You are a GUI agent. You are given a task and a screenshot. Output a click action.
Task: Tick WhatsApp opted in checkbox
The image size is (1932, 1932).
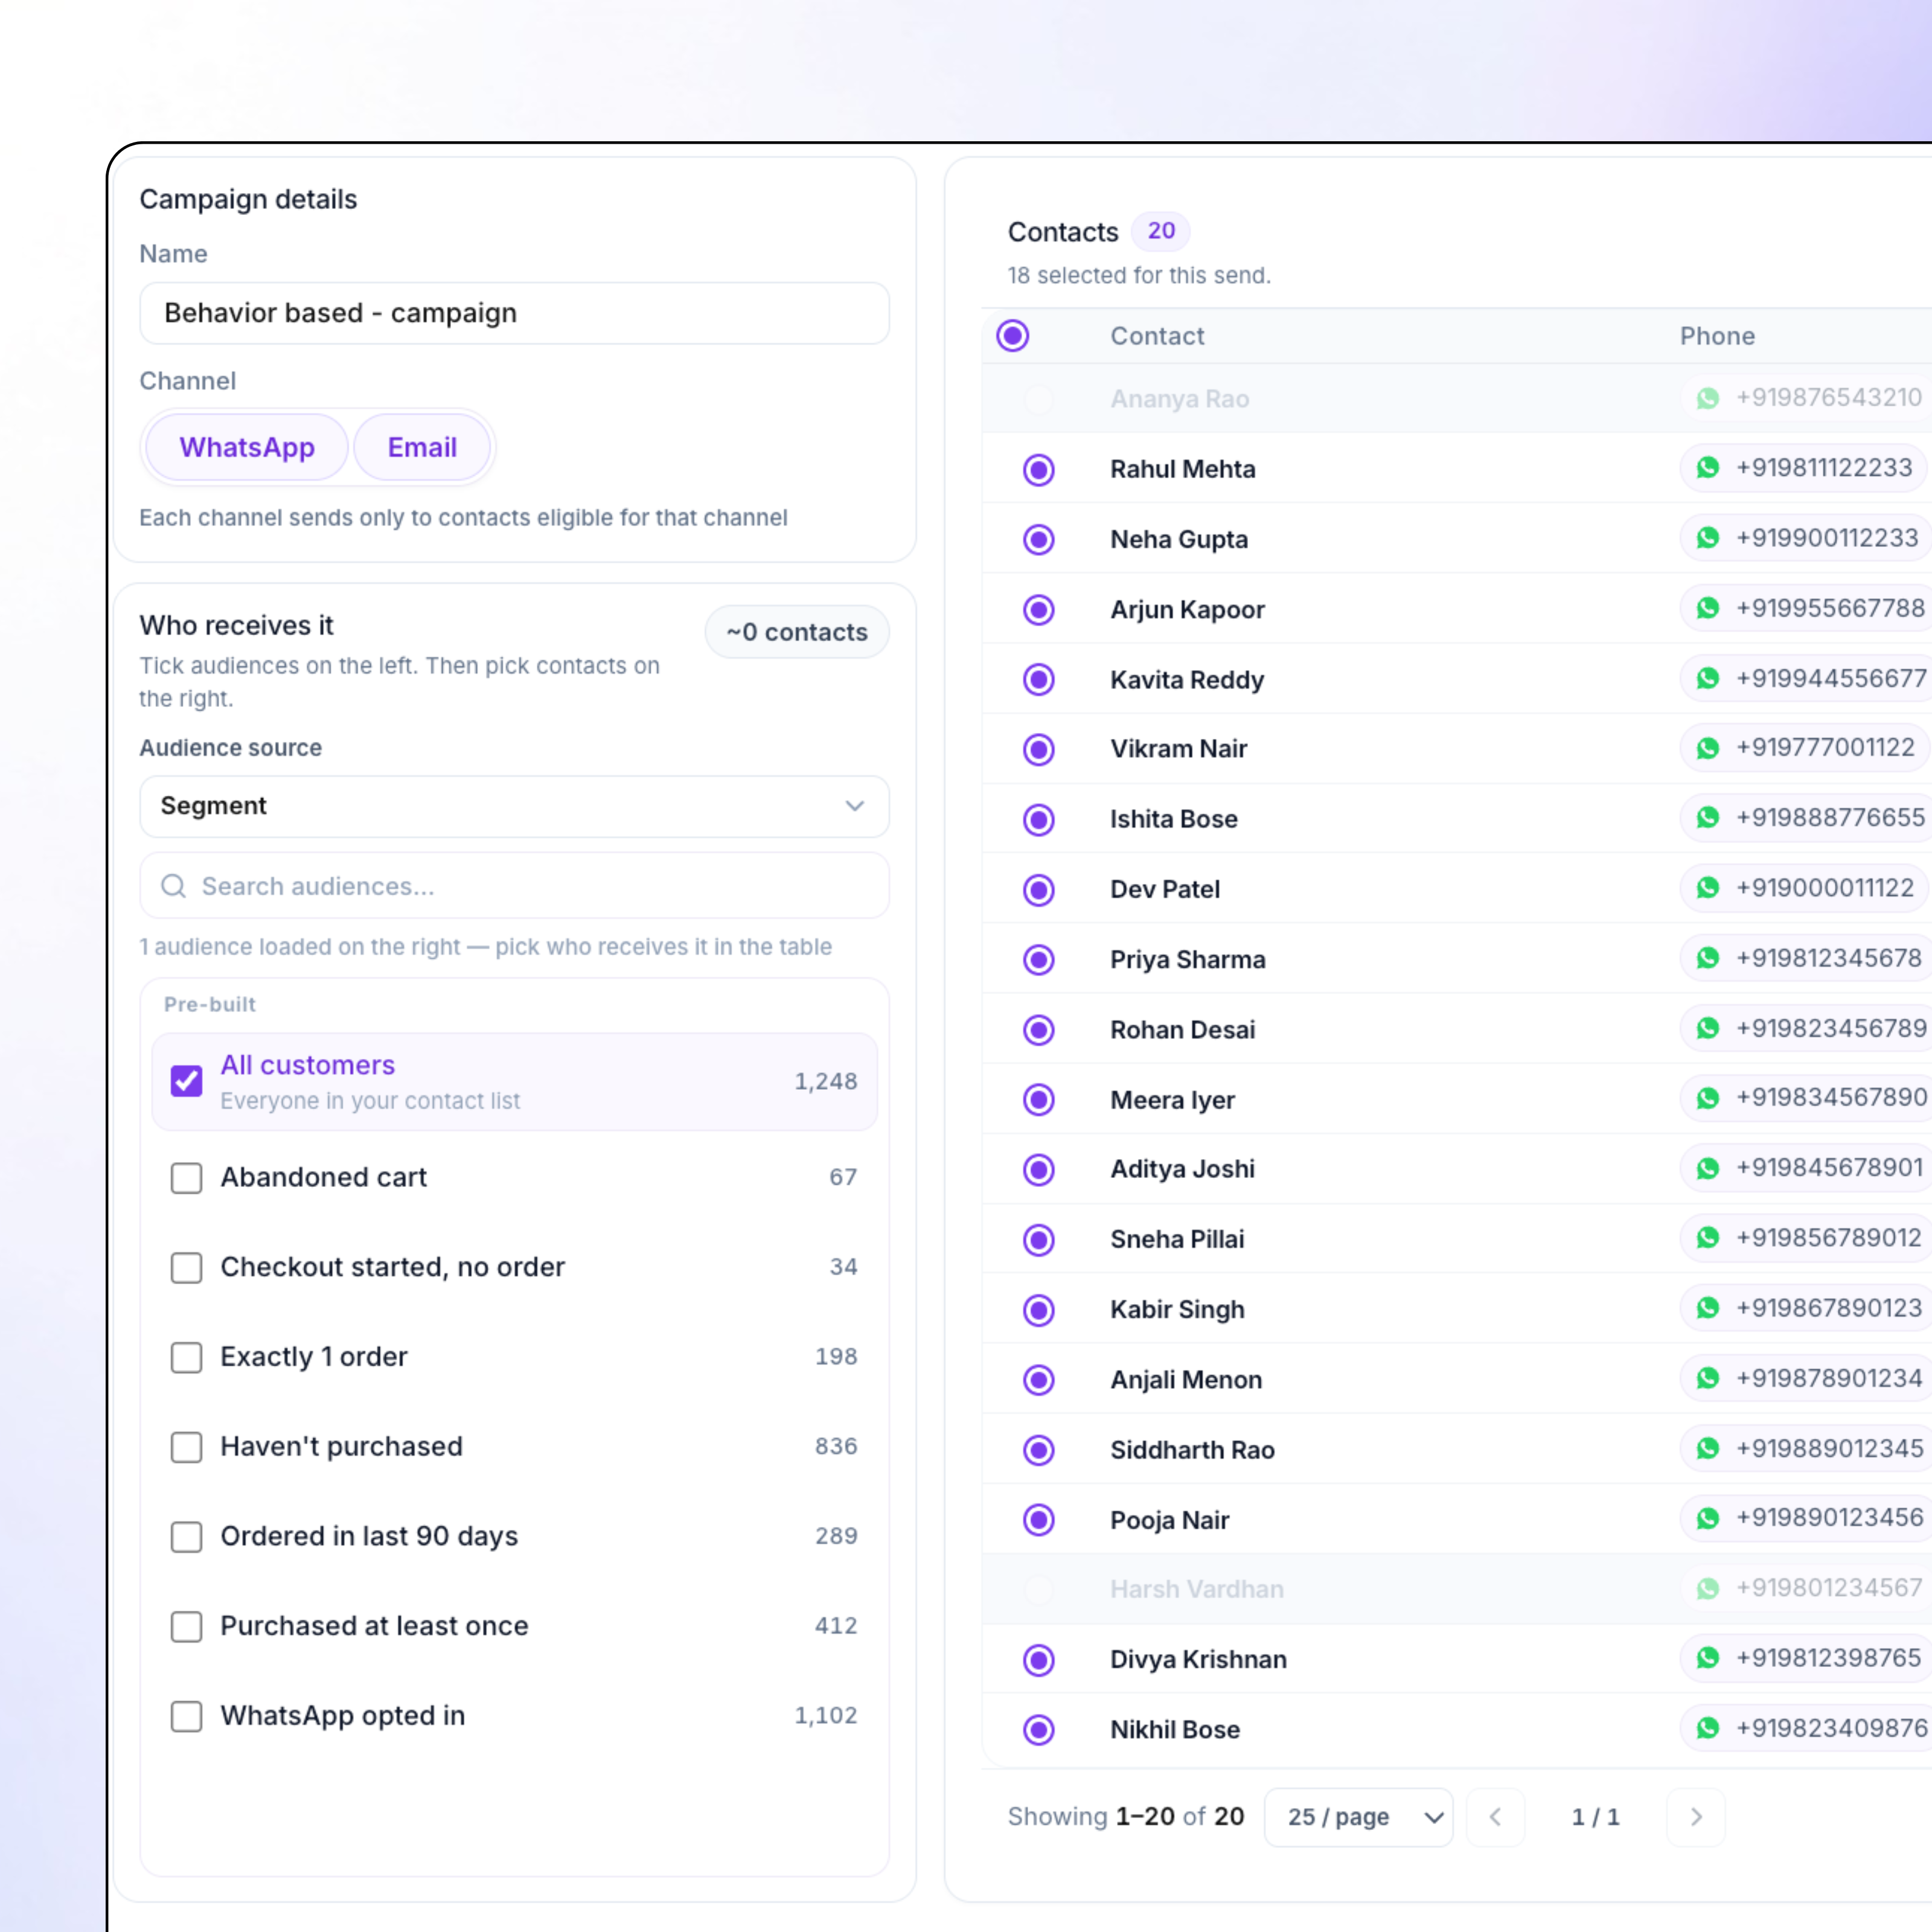click(x=186, y=1717)
